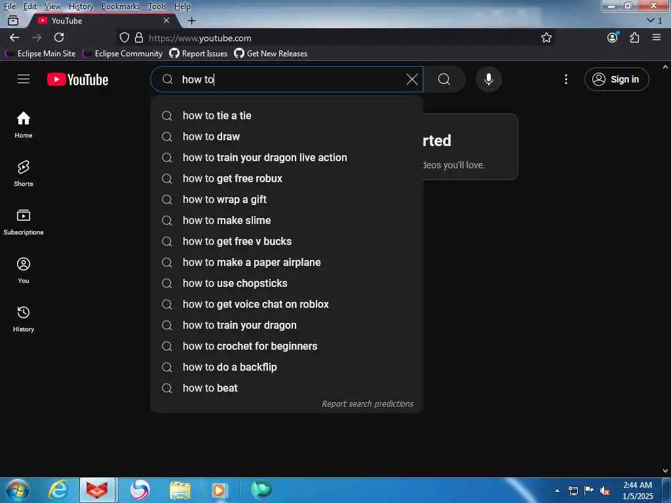
Task: Click the tab overview icon at left of tab bar
Action: click(13, 20)
